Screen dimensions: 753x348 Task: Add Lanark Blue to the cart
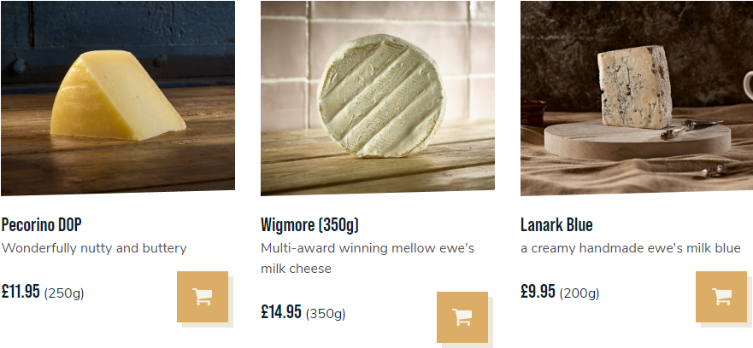point(721,297)
